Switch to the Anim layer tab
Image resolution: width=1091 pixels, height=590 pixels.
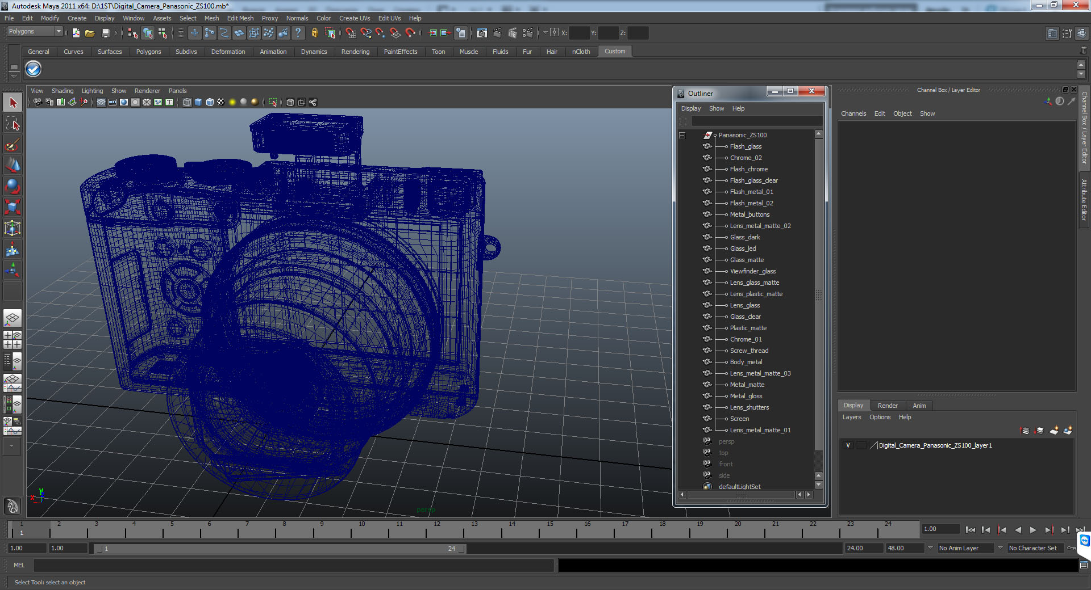919,406
